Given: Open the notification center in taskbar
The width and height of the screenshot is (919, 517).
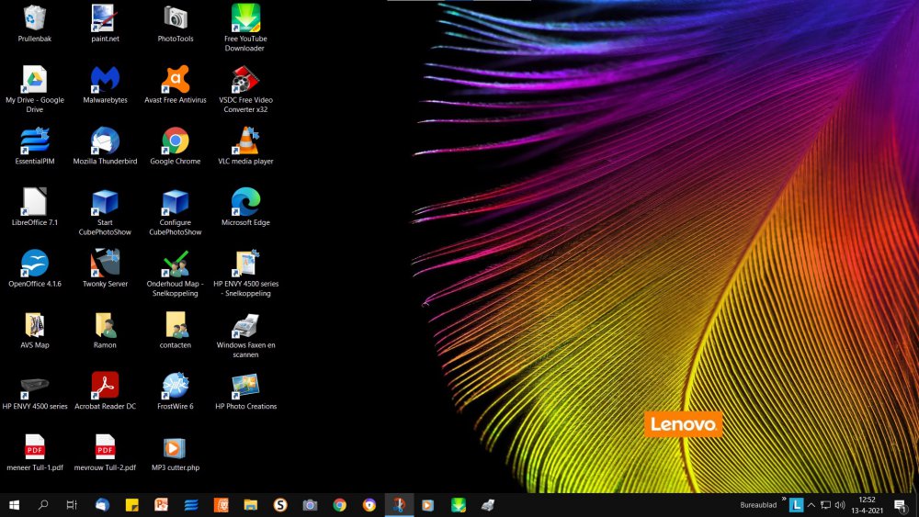Looking at the screenshot, I should click(x=900, y=505).
